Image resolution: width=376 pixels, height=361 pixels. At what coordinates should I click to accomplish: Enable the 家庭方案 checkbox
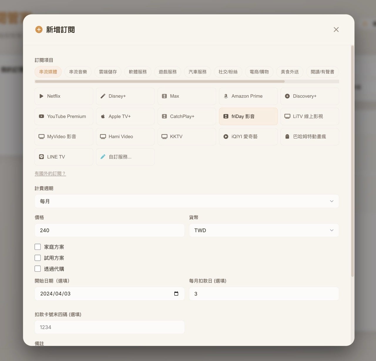click(38, 247)
